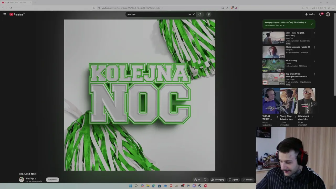Open Microsoft Store from the taskbar

point(159,186)
